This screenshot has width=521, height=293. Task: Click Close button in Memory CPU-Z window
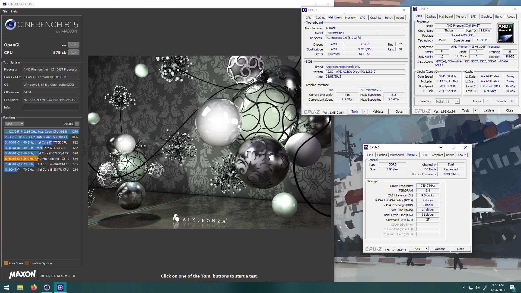pos(460,249)
